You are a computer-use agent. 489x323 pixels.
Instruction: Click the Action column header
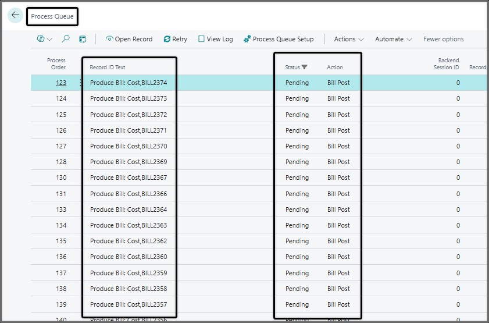(335, 67)
